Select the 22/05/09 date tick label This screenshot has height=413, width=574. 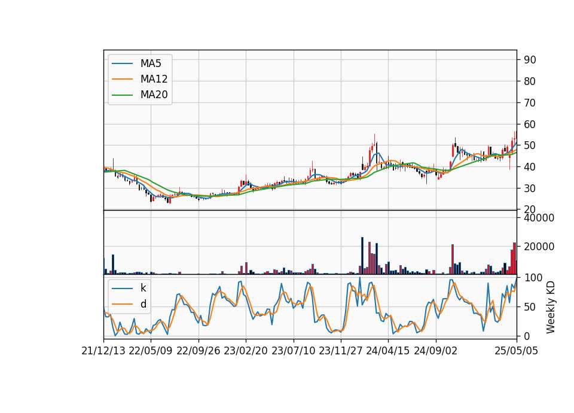coord(151,351)
